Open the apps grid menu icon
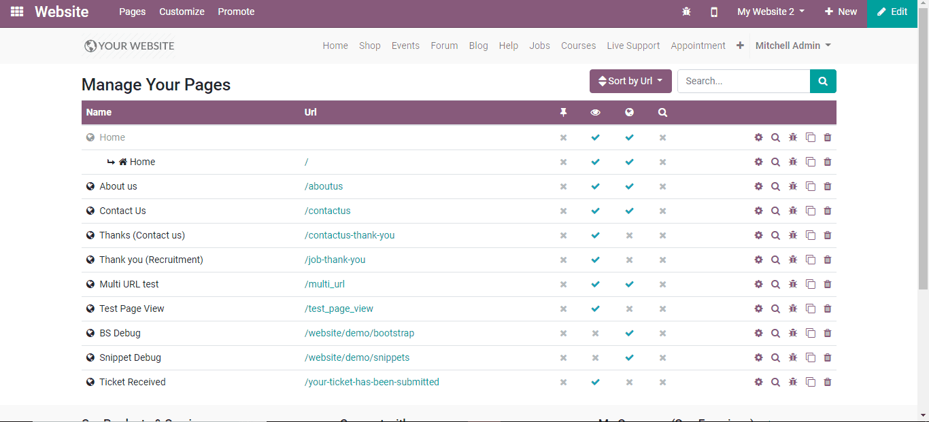Viewport: 929px width, 422px height. (17, 12)
